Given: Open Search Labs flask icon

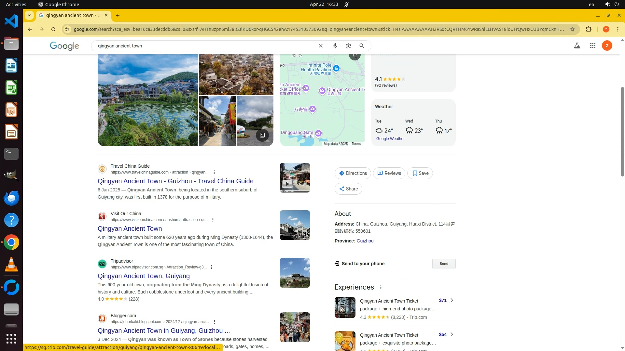Looking at the screenshot, I should [577, 46].
